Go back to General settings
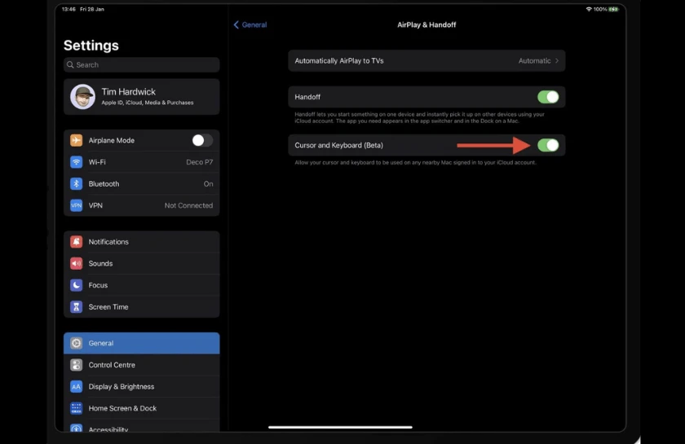685x444 pixels. (250, 25)
